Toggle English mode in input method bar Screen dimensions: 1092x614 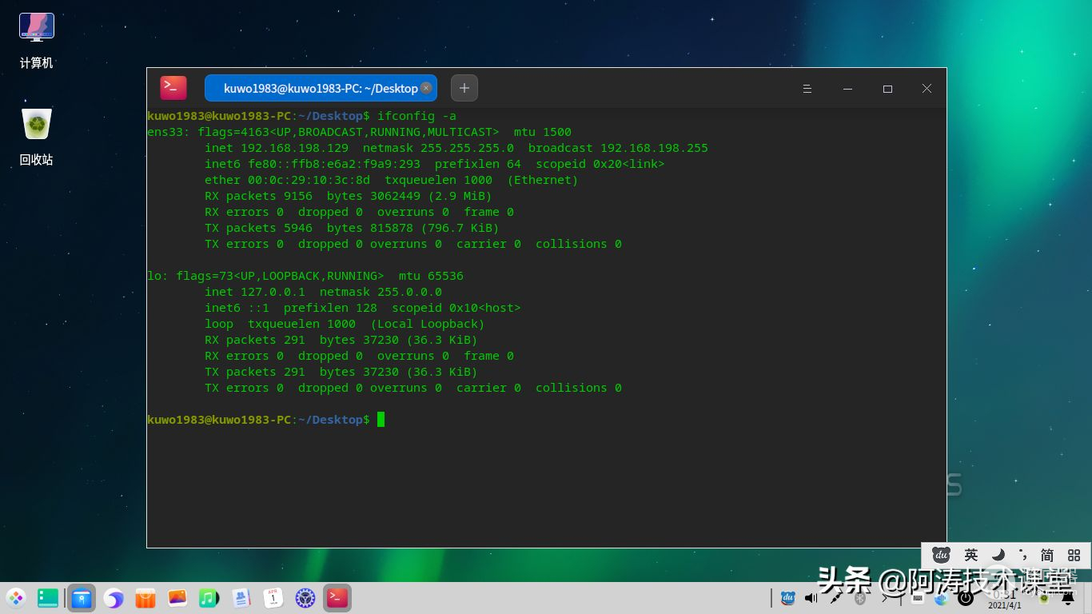(x=970, y=555)
